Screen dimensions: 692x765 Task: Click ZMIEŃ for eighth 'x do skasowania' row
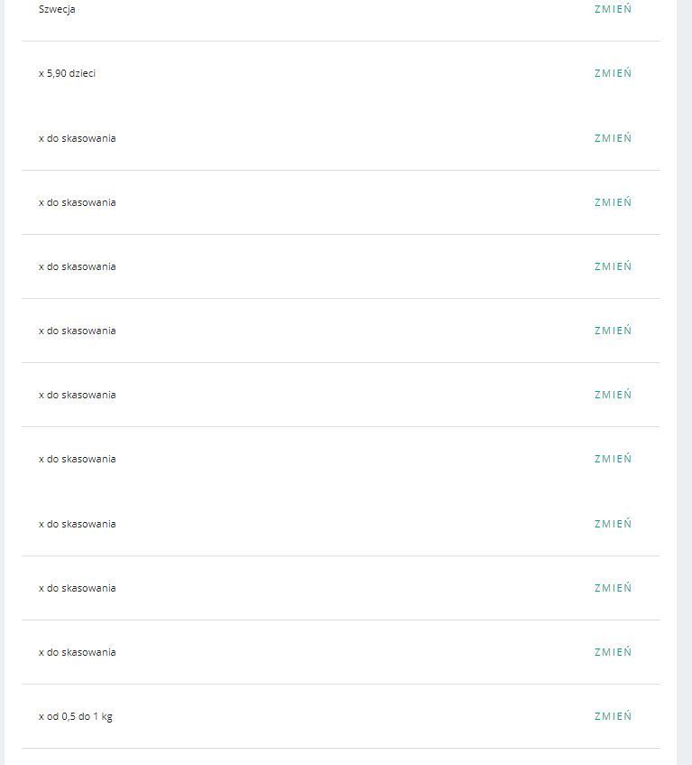pyautogui.click(x=613, y=588)
